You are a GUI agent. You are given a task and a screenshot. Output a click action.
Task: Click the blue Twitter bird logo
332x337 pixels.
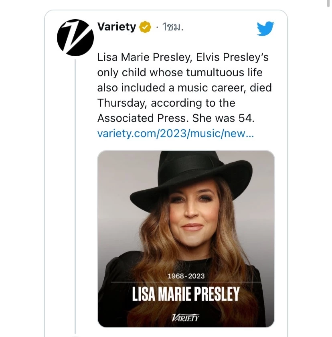[265, 28]
